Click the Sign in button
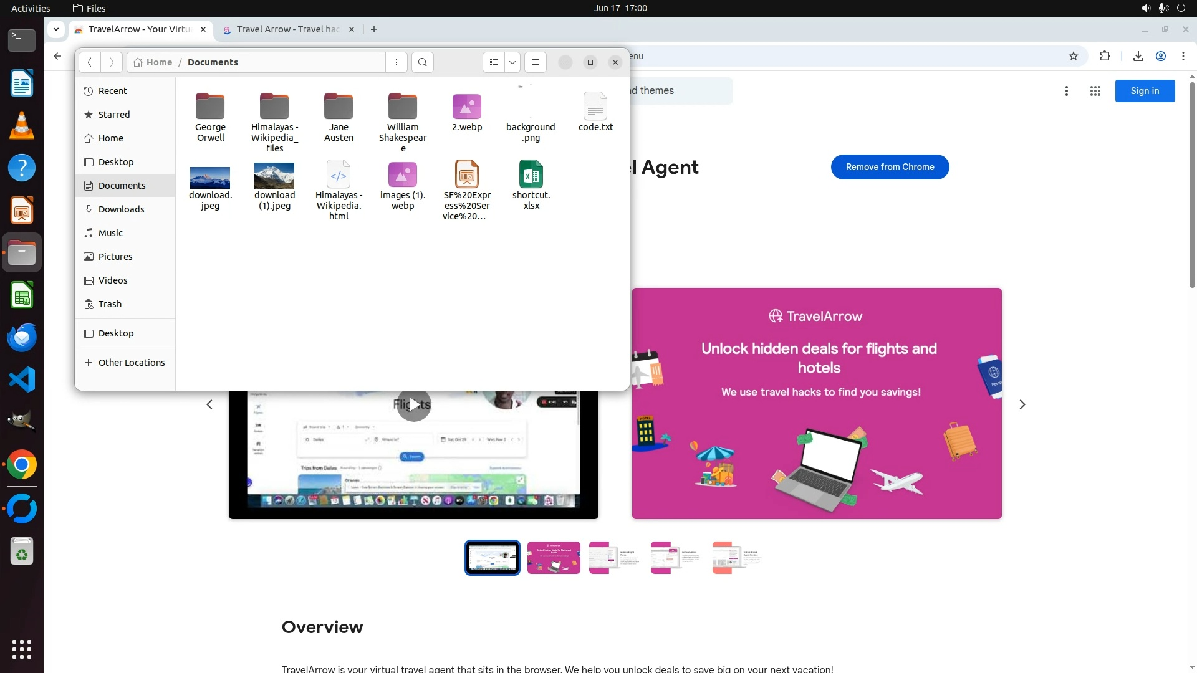The height and width of the screenshot is (673, 1197). tap(1145, 91)
